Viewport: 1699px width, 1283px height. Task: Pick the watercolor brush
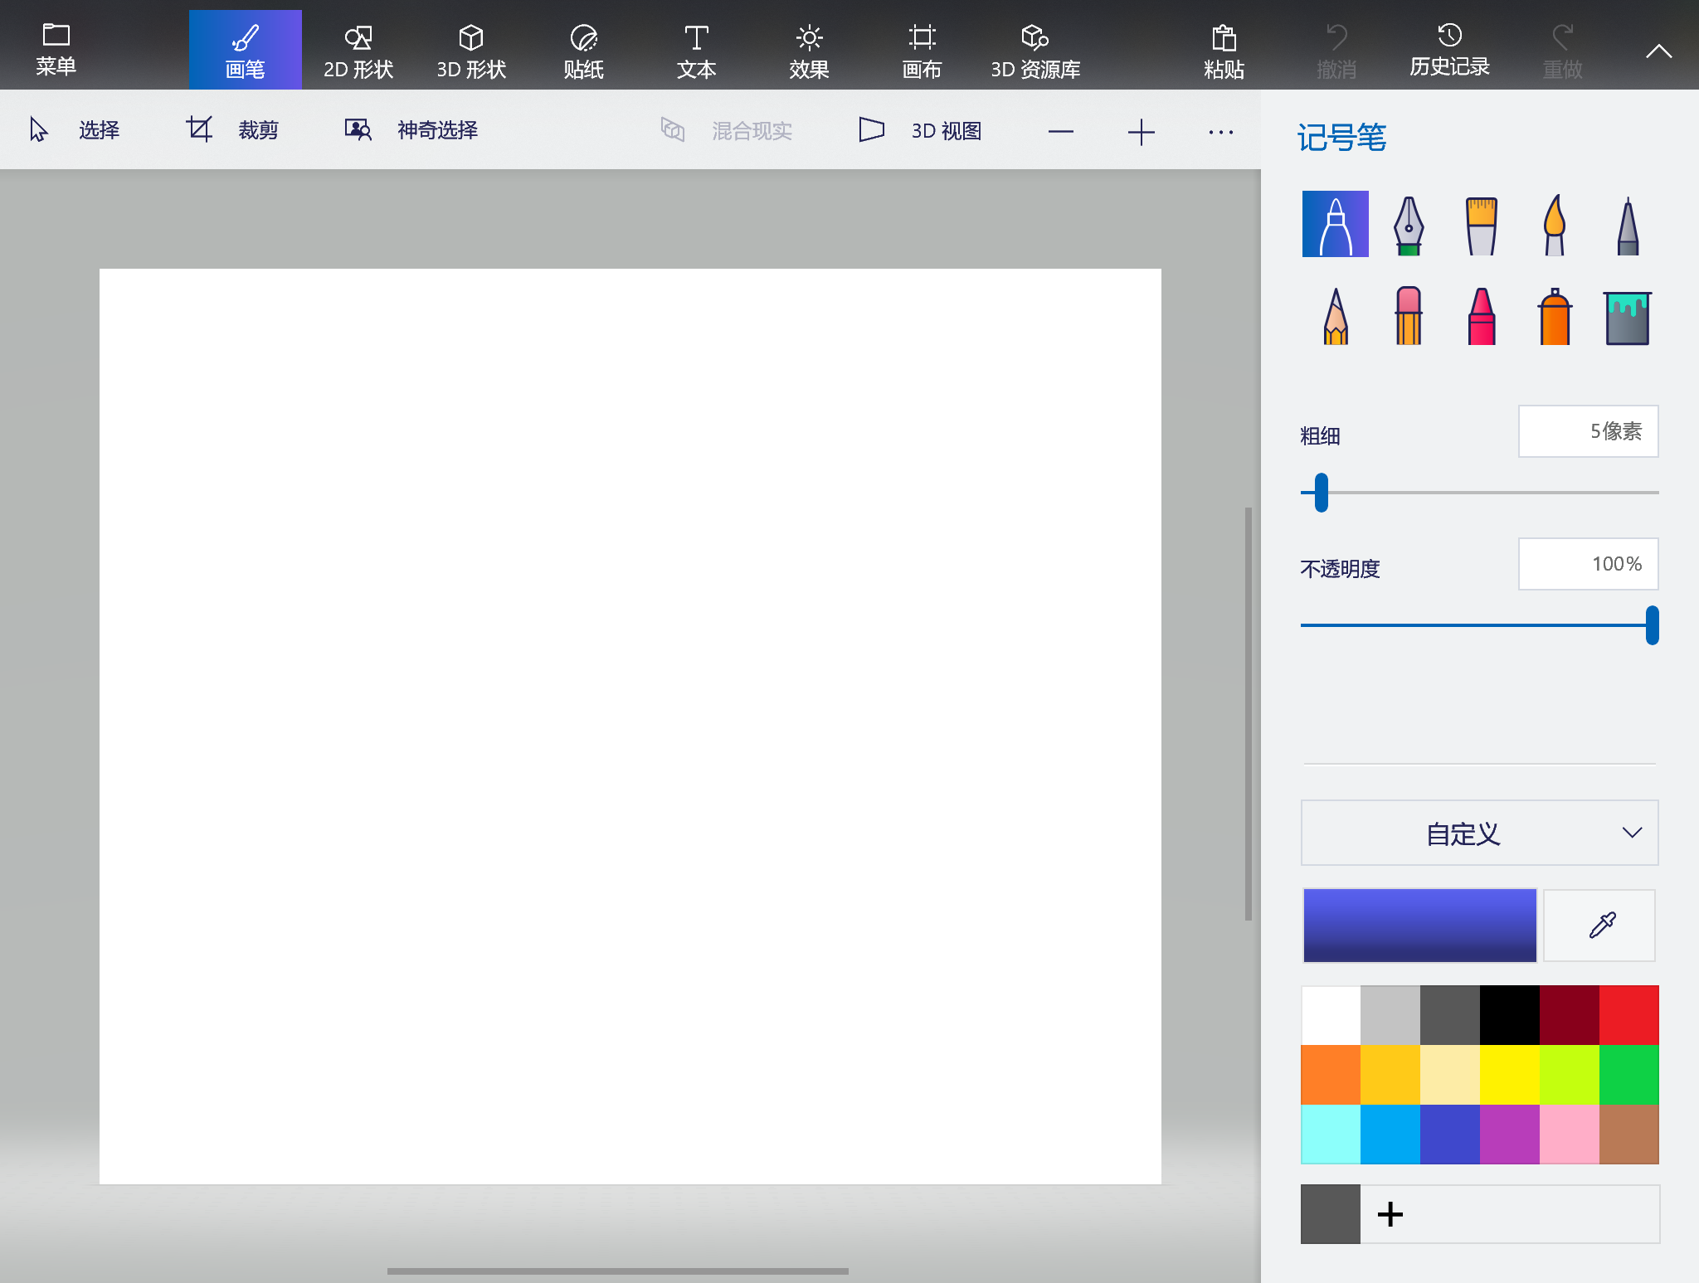pos(1554,225)
